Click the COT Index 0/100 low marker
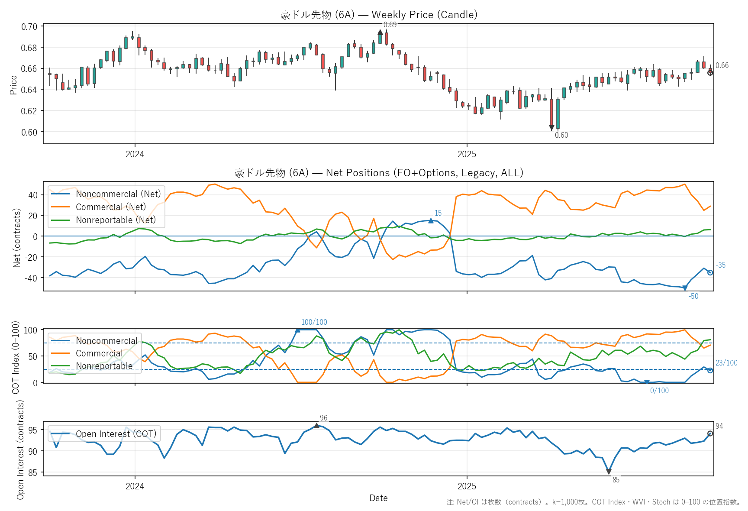Viewport: 748px width, 511px height. point(647,382)
